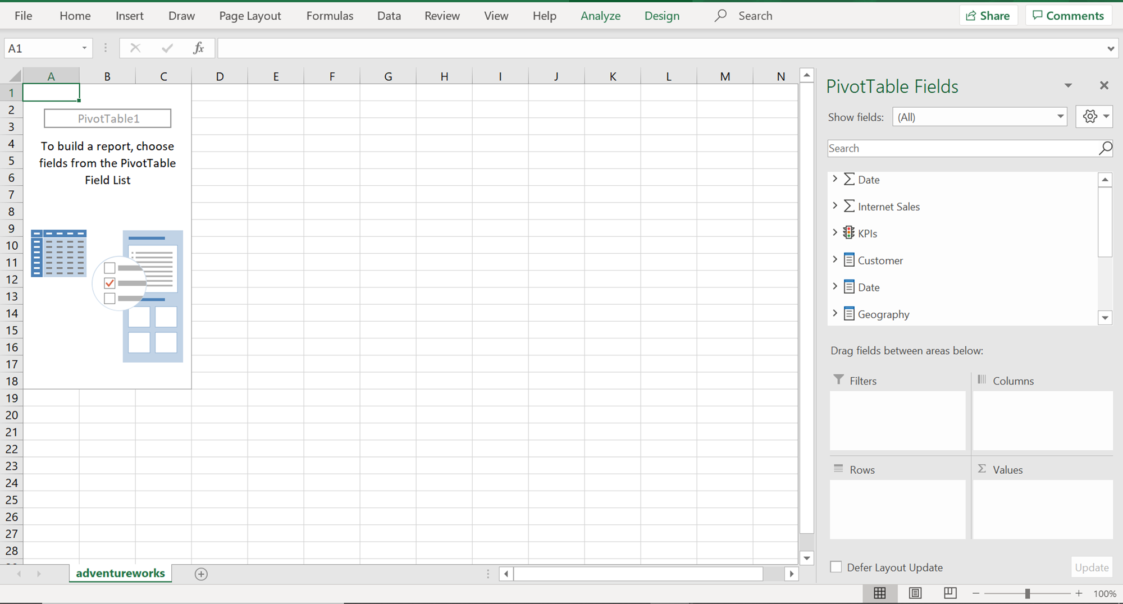
Task: Click the Insert Function fx icon
Action: [198, 48]
